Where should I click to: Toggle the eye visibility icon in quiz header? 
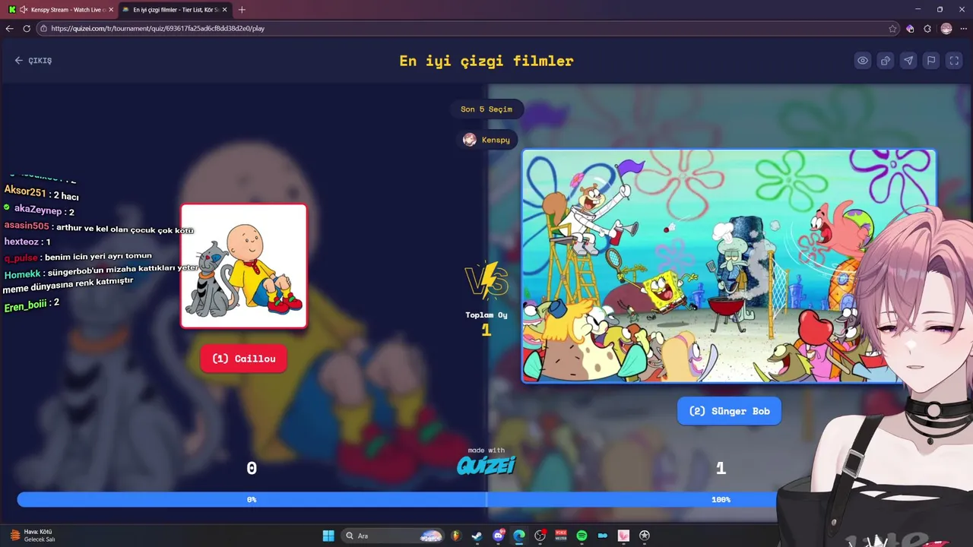pos(863,61)
